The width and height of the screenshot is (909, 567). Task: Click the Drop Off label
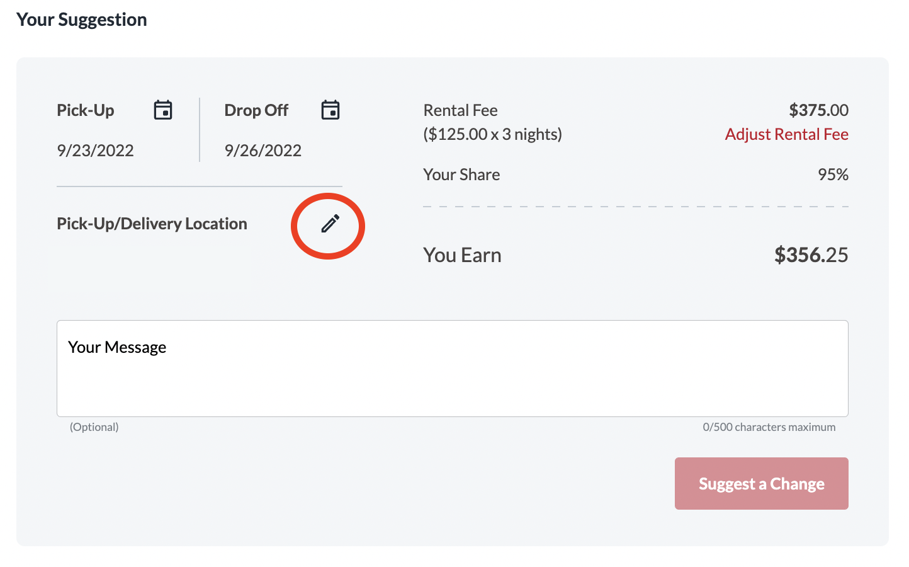click(x=256, y=110)
